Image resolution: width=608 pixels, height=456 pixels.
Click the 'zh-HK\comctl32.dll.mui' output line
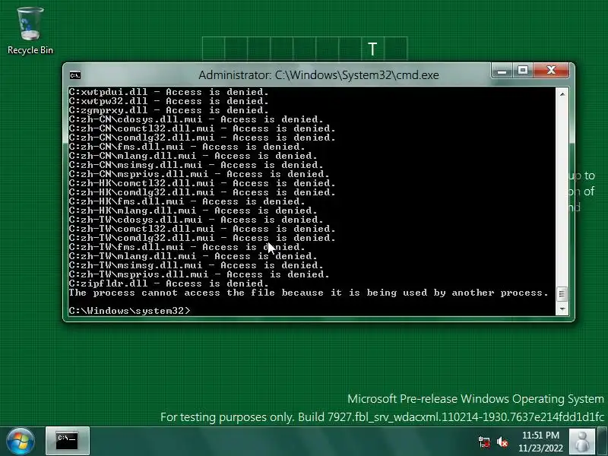point(202,183)
